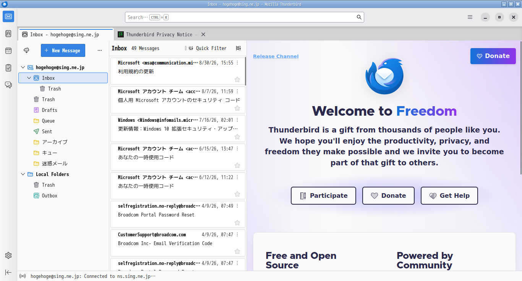
Task: Open the Chat space icon
Action: coord(8,85)
